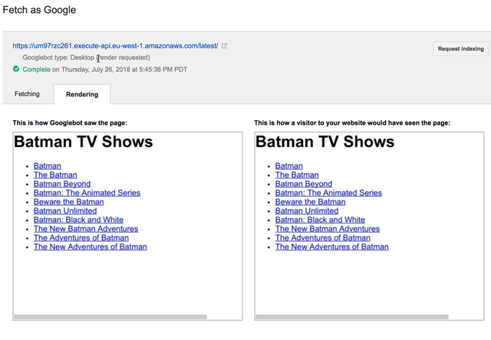
Task: Open The New Adventures of Batman in Googlebot view
Action: click(x=91, y=247)
